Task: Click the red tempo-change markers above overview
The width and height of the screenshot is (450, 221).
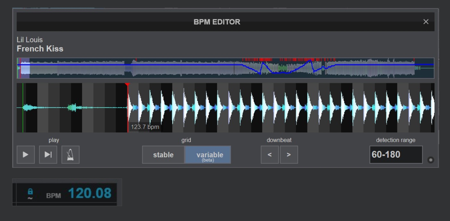Action: [x=289, y=59]
